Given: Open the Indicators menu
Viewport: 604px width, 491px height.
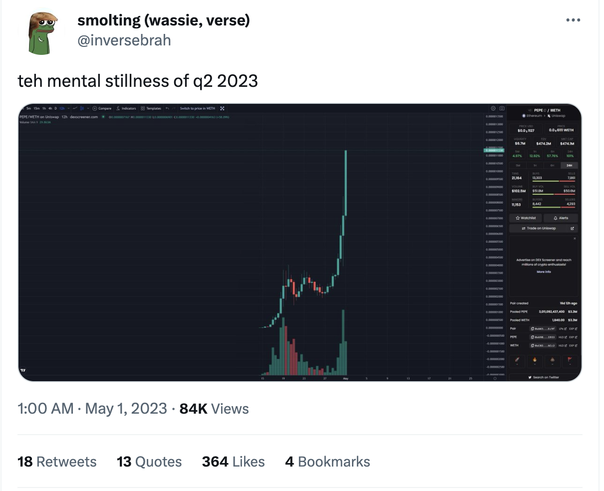Looking at the screenshot, I should (x=126, y=108).
